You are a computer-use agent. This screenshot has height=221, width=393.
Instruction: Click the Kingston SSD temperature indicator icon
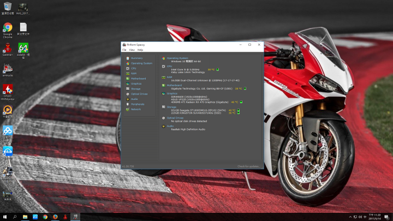239,113
